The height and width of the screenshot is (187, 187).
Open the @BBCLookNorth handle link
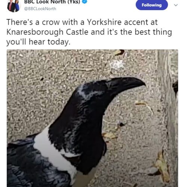40,9
